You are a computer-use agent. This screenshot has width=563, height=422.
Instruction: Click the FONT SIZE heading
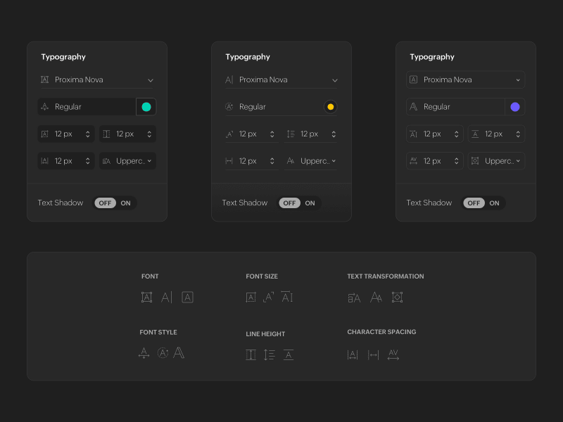pos(262,276)
